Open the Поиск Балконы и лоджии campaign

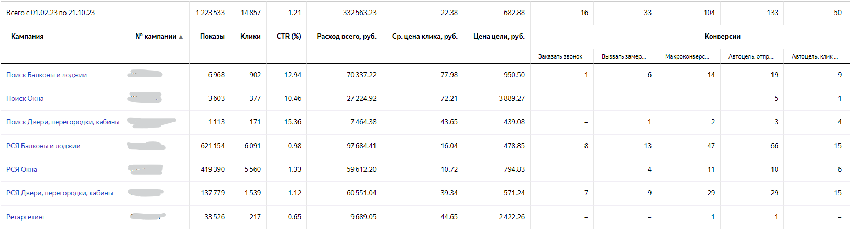pos(47,75)
